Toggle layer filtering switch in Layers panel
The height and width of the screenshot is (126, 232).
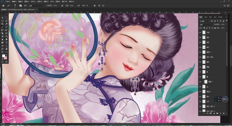click(227, 21)
